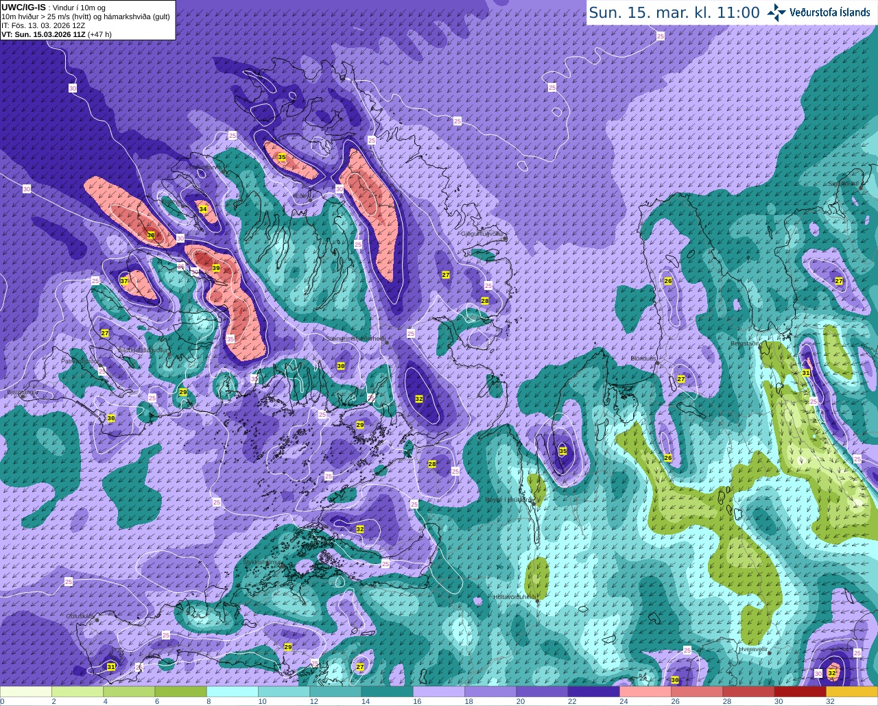This screenshot has height=706, width=878.
Task: Click the pink legend swatch between 24 and 26
Action: click(645, 692)
